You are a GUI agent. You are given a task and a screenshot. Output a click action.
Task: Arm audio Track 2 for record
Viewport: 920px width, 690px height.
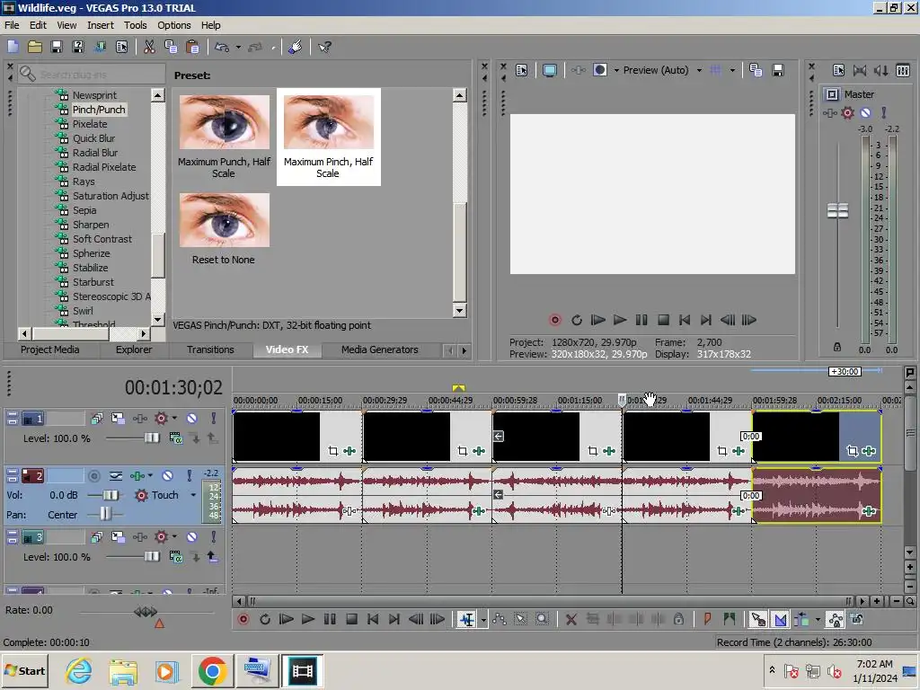pyautogui.click(x=93, y=476)
